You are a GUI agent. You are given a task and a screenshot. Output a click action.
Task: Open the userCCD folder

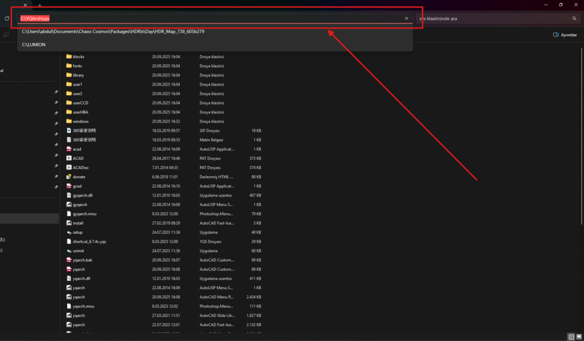[x=80, y=103]
